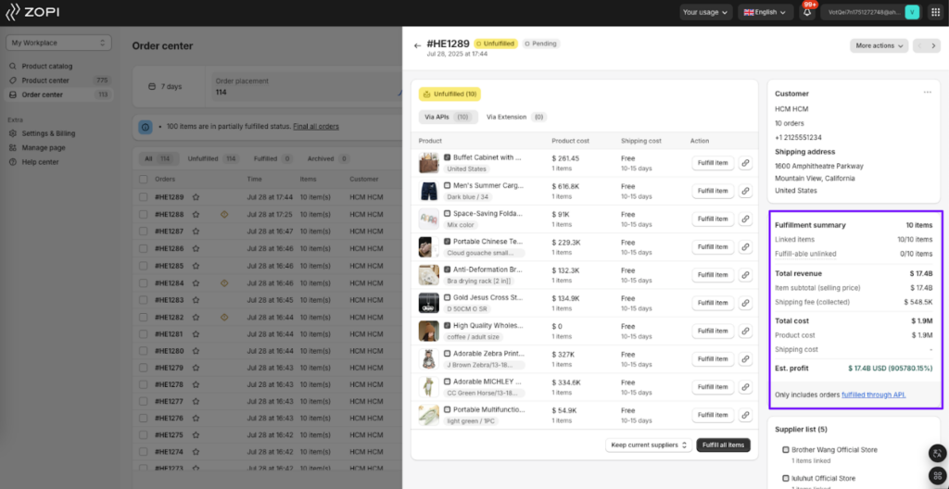This screenshot has width=949, height=489.
Task: Select checkbox for order #HE1283
Action: 143,300
